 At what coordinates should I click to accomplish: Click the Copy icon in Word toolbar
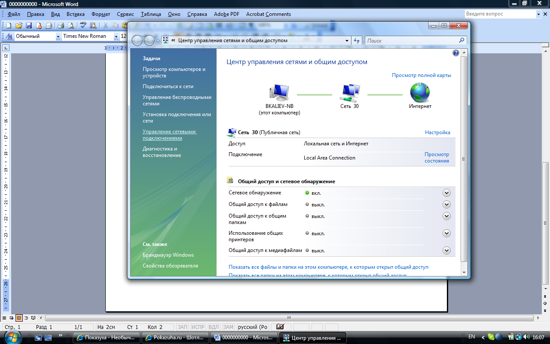(116, 25)
